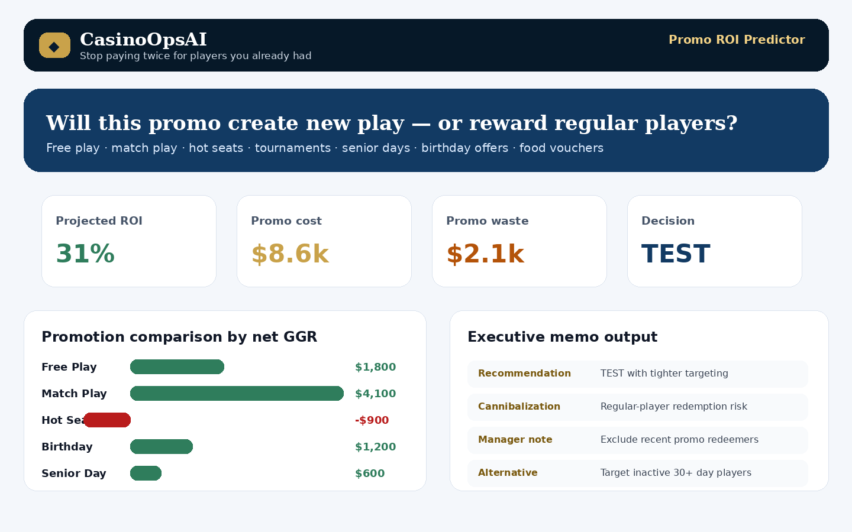Viewport: 852px width, 532px height.
Task: Click the Decision card label
Action: pos(668,220)
